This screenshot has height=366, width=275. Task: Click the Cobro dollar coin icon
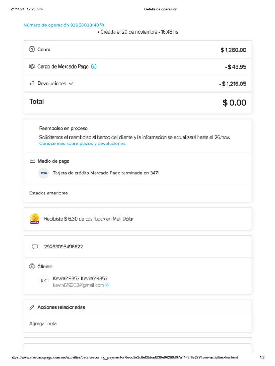32,50
